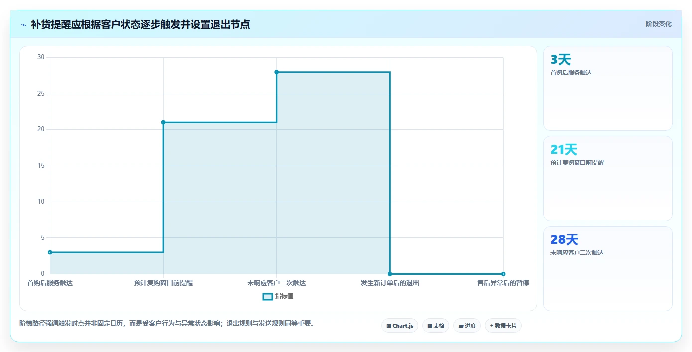Click the 未响应客户二次触达 card caption
The width and height of the screenshot is (692, 352).
pyautogui.click(x=577, y=253)
